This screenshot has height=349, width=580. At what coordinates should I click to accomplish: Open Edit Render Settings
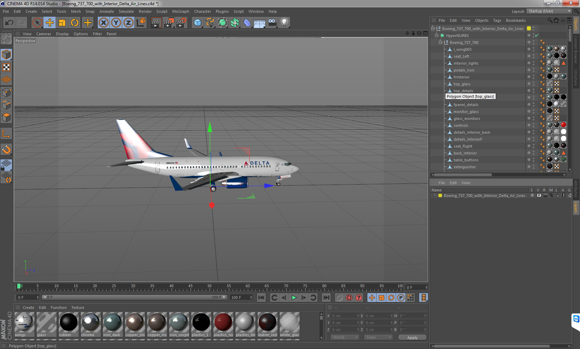point(182,23)
